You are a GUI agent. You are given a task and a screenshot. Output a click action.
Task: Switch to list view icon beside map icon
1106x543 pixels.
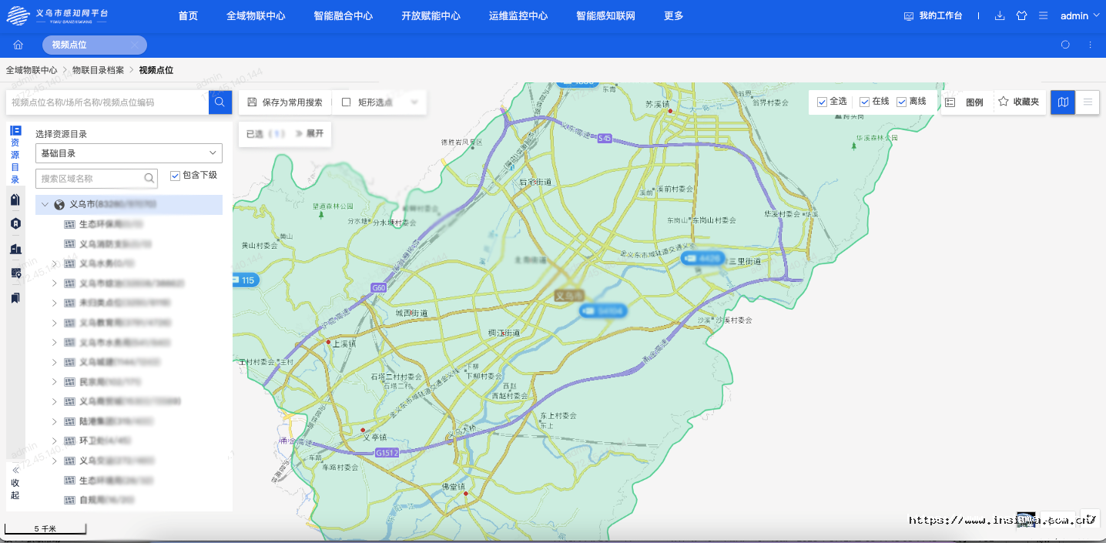[1088, 102]
